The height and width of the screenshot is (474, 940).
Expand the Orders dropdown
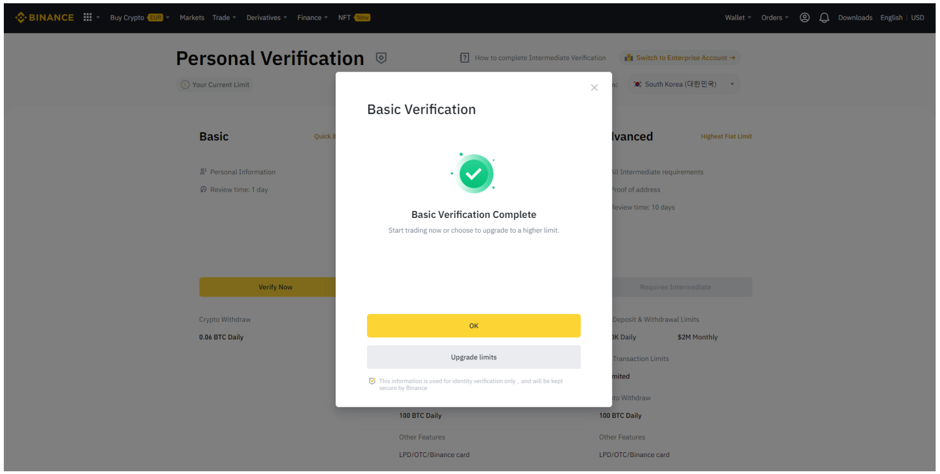pyautogui.click(x=775, y=17)
